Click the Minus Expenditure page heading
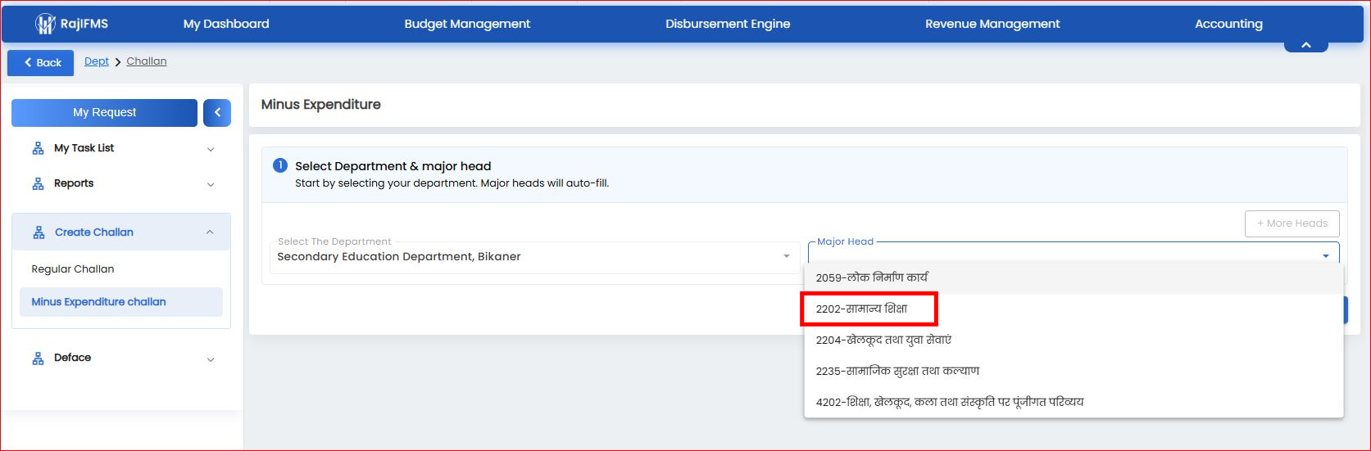 [x=321, y=105]
